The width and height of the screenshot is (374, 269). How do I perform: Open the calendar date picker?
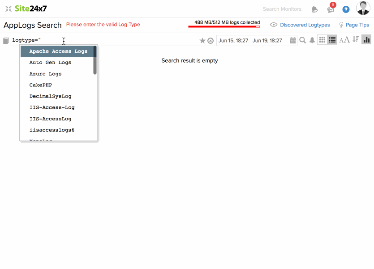[x=293, y=40]
